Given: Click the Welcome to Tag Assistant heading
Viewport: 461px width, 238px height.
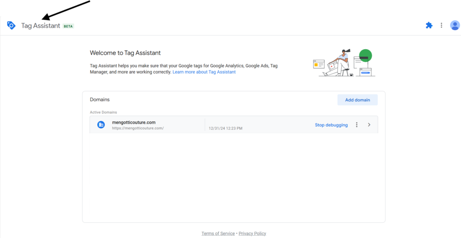Looking at the screenshot, I should coord(125,53).
